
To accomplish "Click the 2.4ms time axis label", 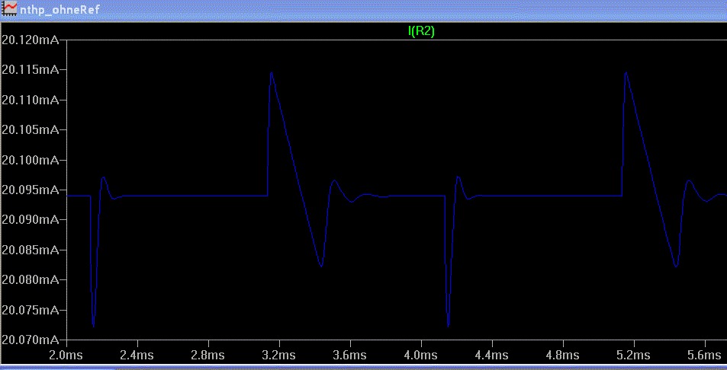I will 138,356.
